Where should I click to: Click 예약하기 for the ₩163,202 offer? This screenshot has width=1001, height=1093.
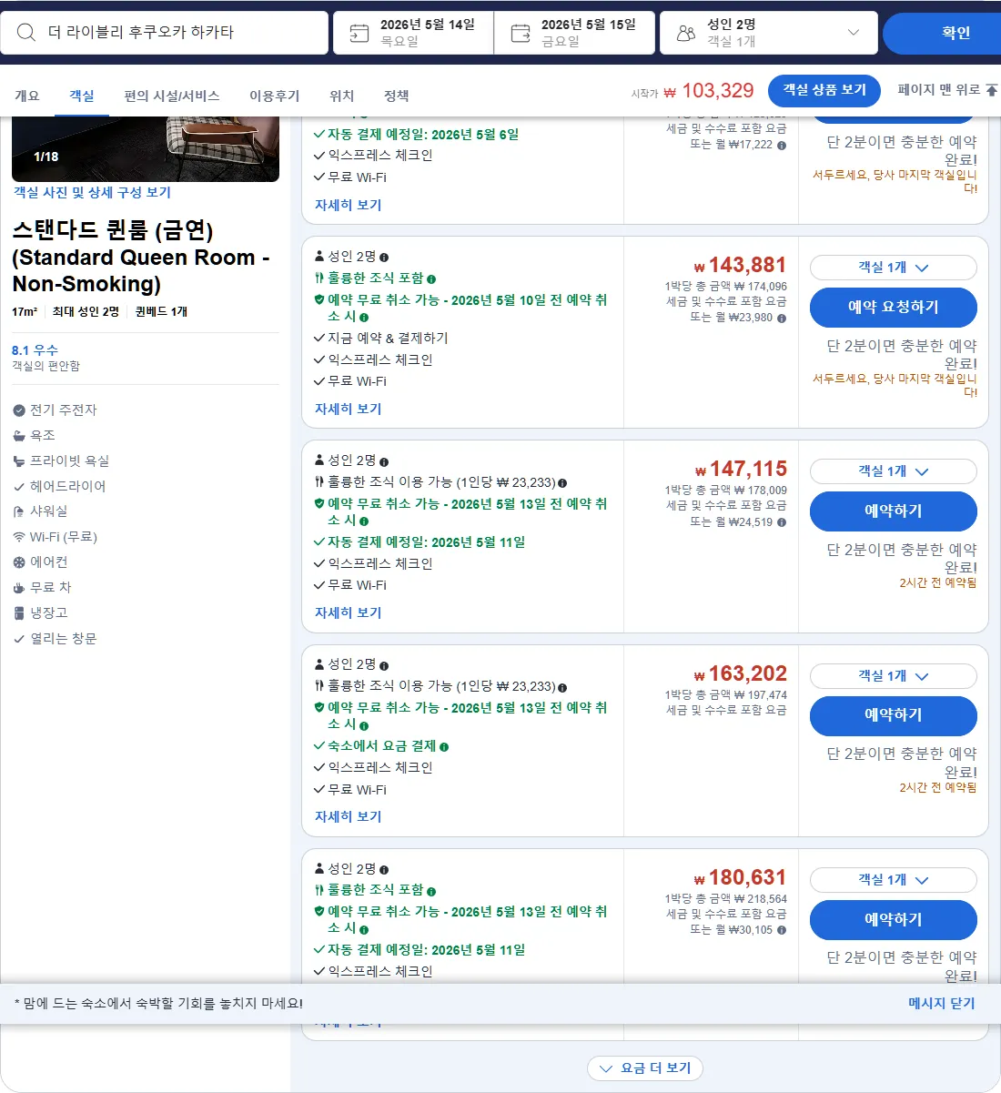point(893,715)
